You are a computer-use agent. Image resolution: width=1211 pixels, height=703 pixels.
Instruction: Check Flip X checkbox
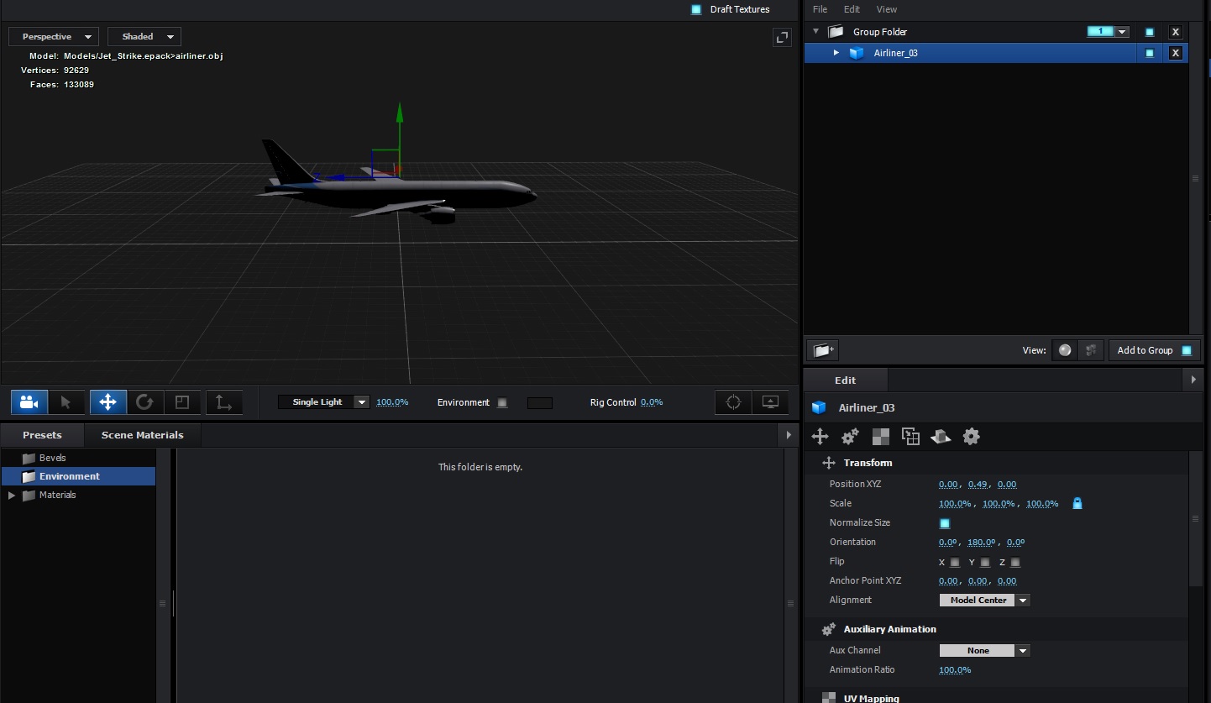click(955, 562)
